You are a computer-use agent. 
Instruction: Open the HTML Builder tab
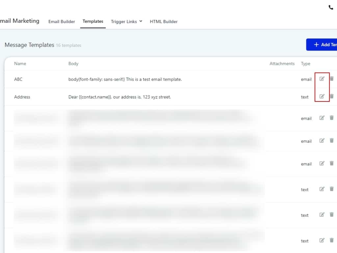tap(164, 22)
